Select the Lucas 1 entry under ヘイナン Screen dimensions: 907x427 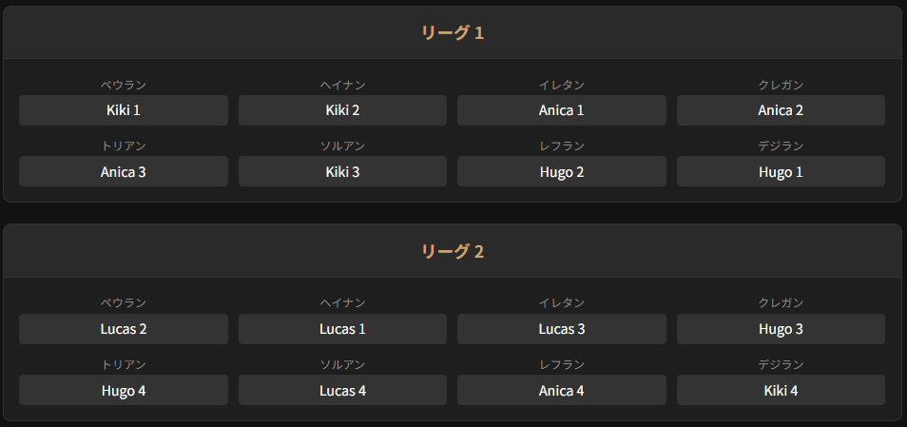[x=342, y=329]
